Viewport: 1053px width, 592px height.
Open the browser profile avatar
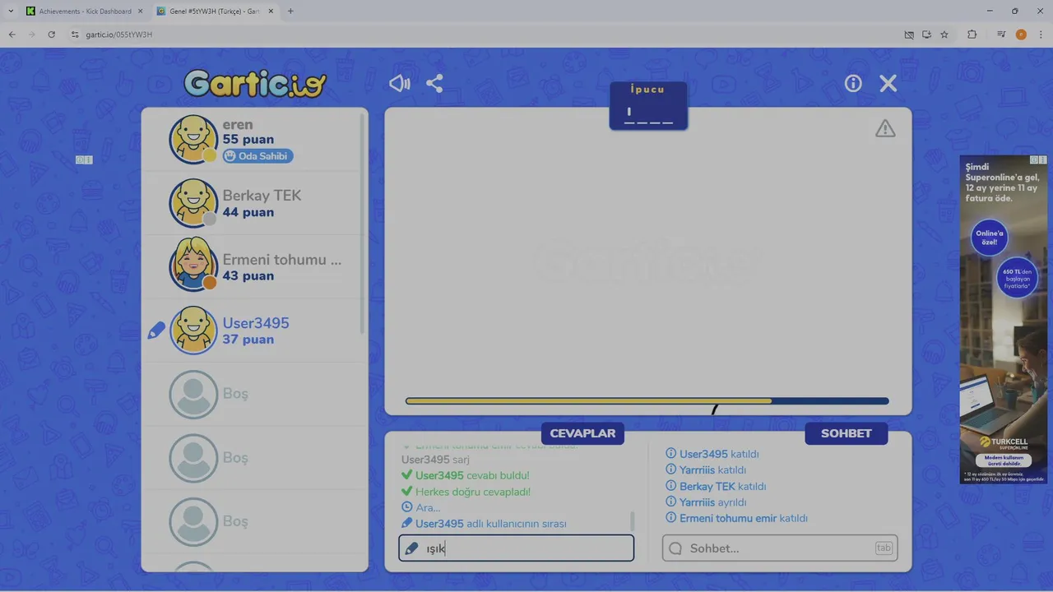[1021, 35]
